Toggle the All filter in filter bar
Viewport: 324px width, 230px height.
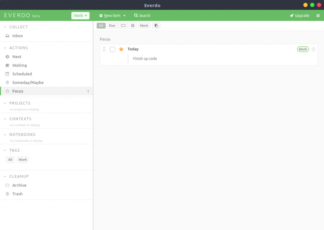[101, 25]
